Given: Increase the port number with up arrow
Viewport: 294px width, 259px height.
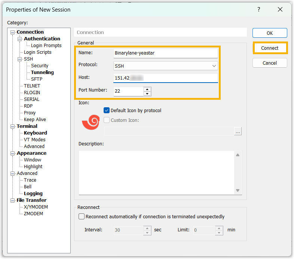Looking at the screenshot, I should (147, 89).
